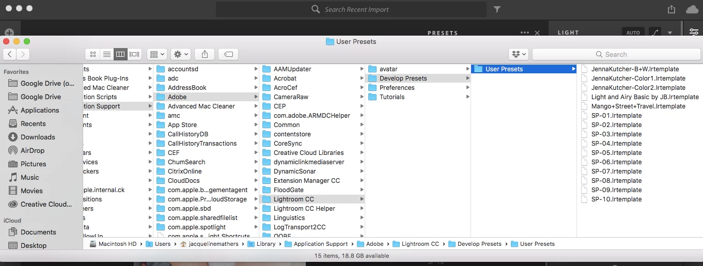Go forward in Finder history

pyautogui.click(x=23, y=54)
